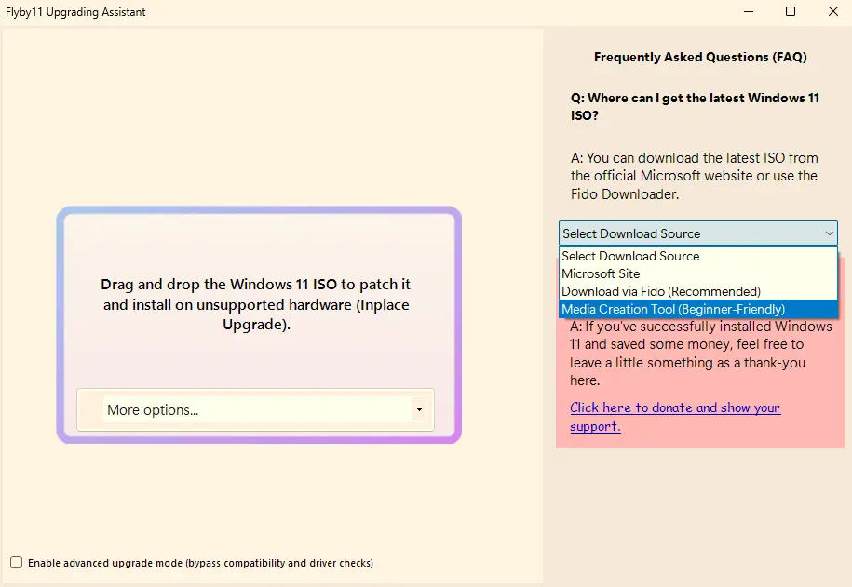
Task: Maximize the Flyby11 window
Action: pyautogui.click(x=791, y=11)
